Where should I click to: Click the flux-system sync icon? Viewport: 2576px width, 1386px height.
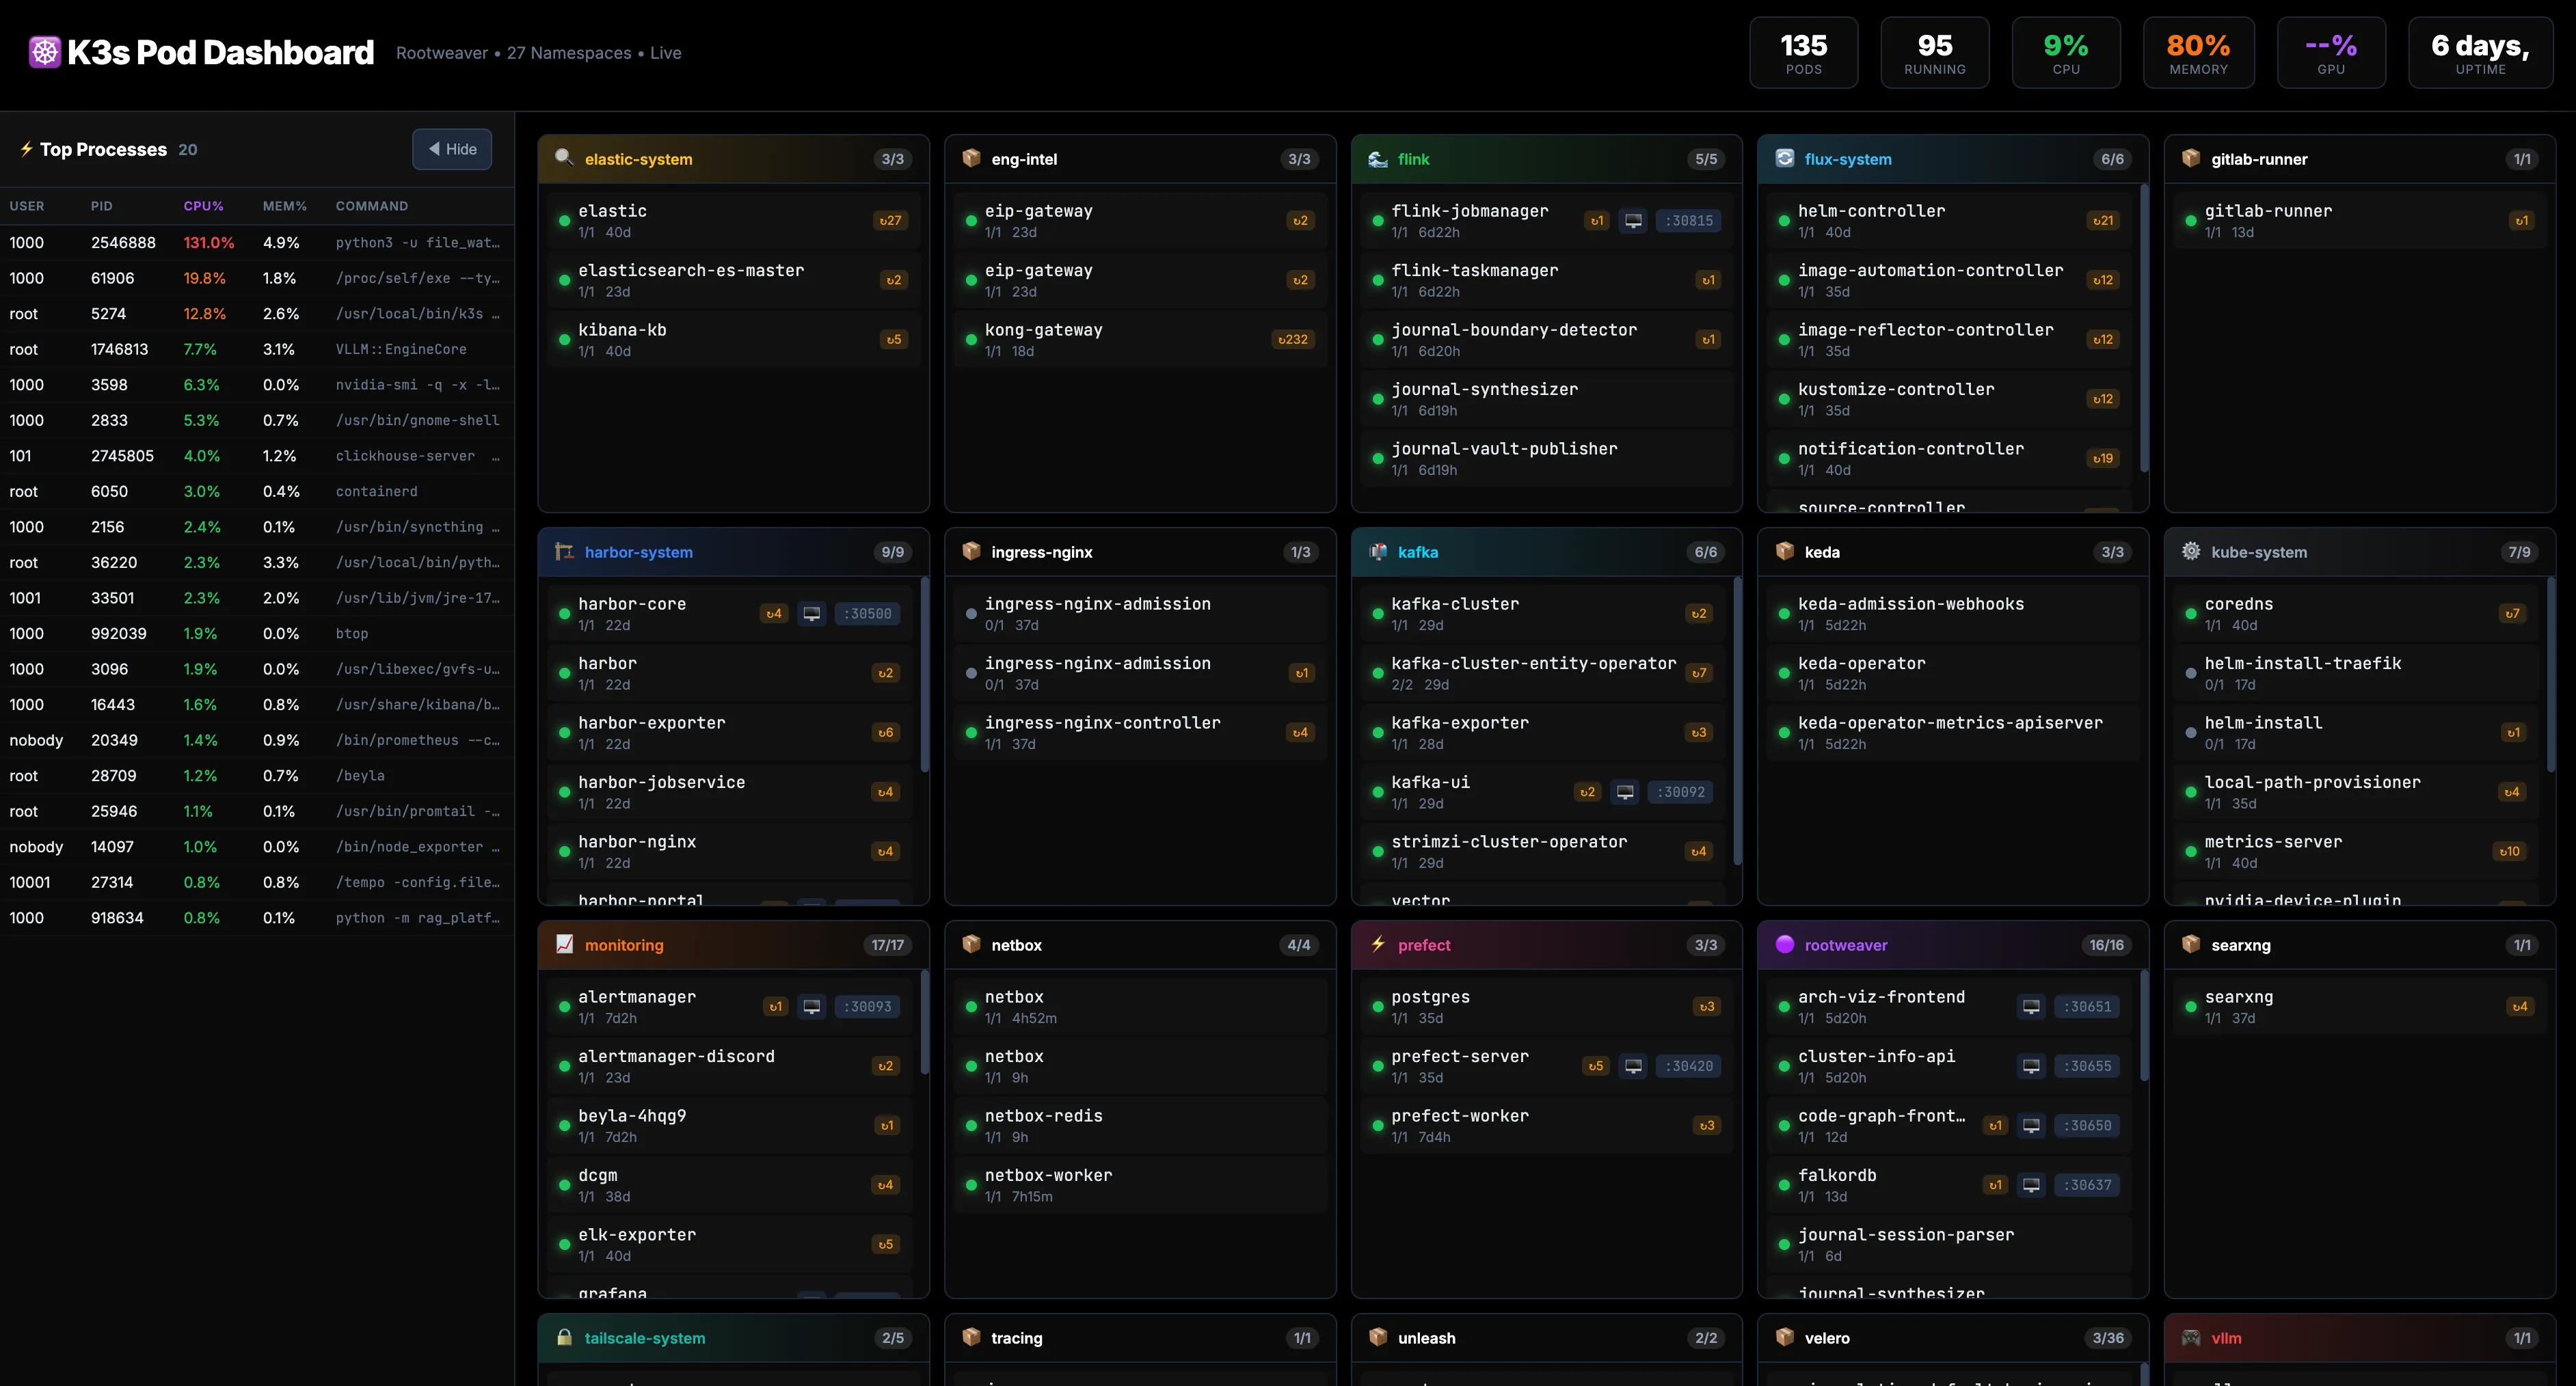tap(1784, 158)
